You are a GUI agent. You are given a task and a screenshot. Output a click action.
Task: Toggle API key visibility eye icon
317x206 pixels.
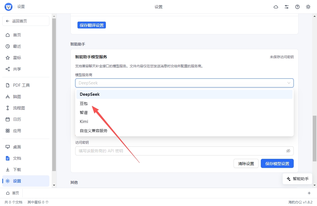tap(288, 151)
